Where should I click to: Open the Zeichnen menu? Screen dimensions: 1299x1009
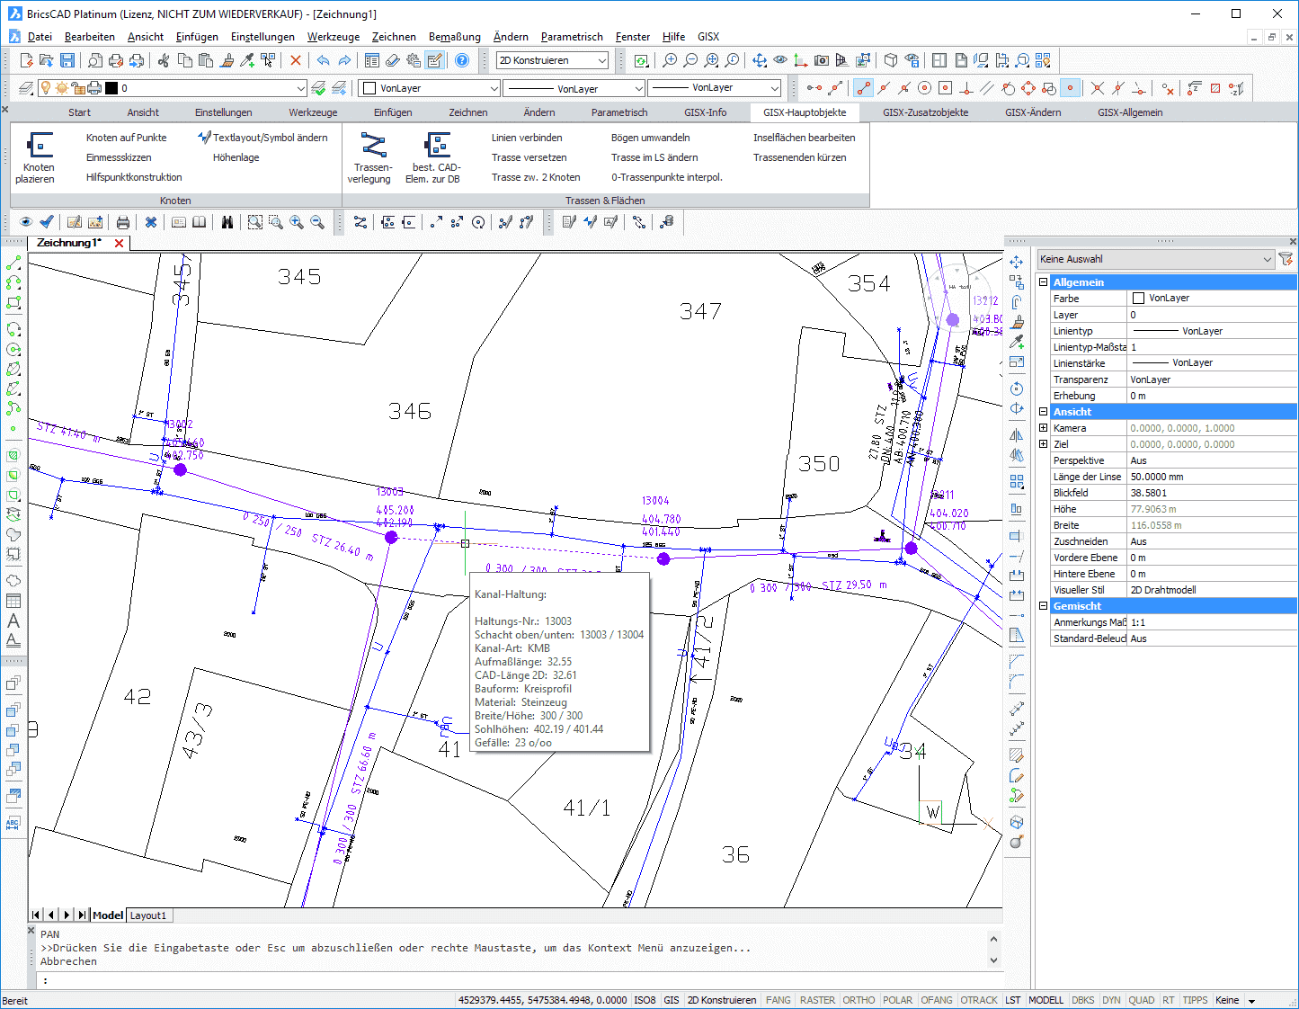tap(393, 37)
